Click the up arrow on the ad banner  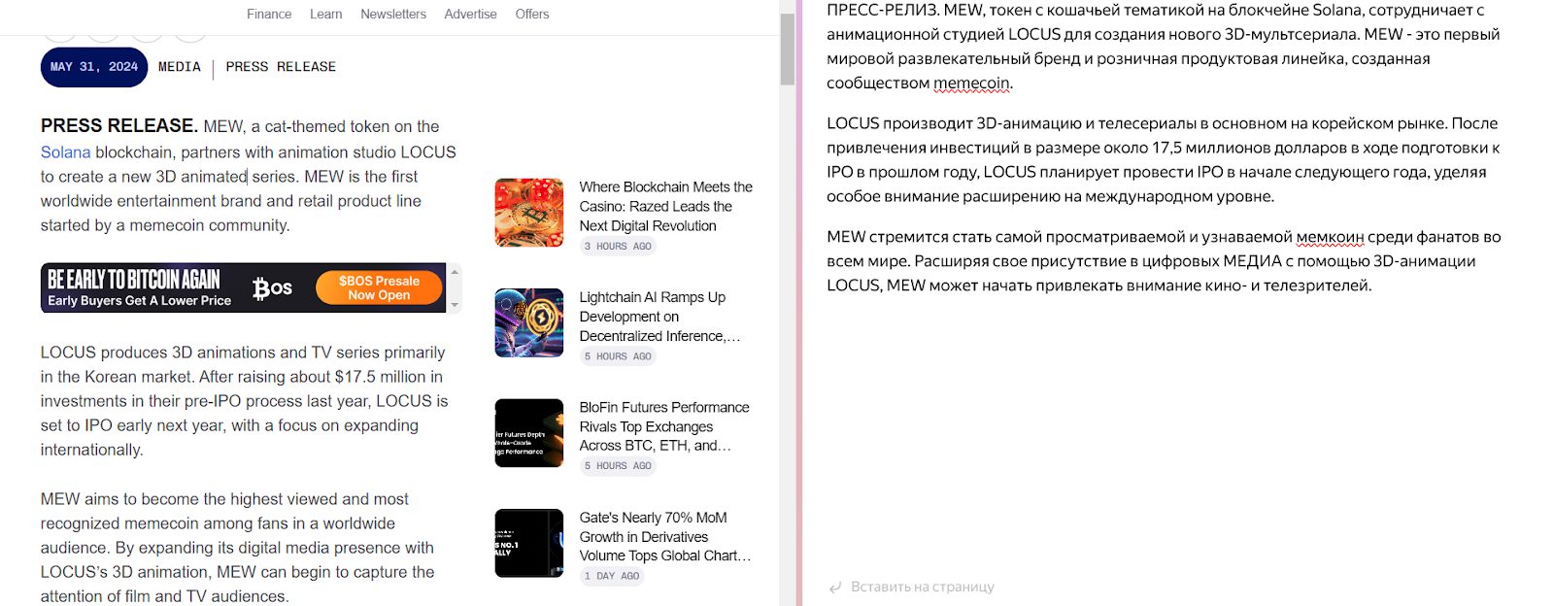pos(455,271)
